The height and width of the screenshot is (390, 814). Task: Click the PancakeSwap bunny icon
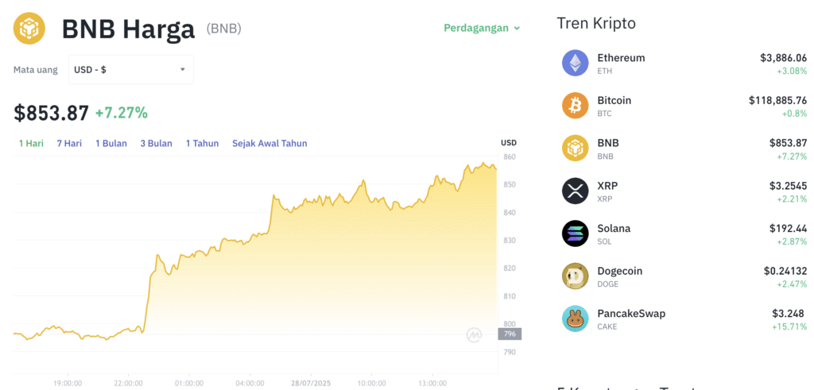576,319
